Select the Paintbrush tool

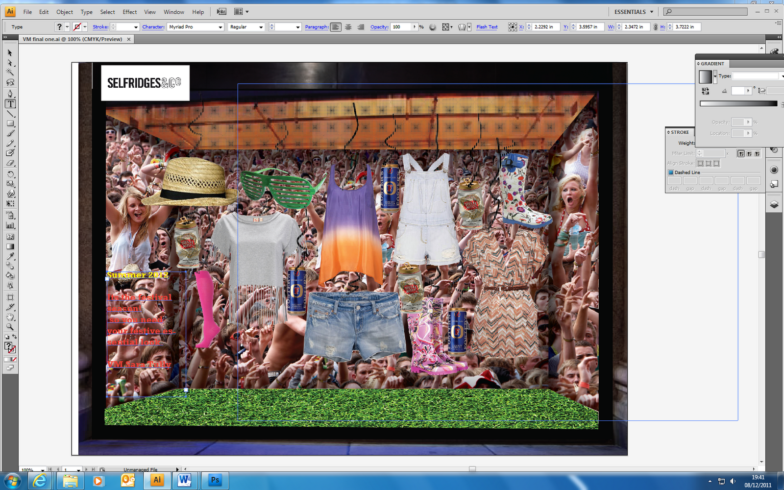10,133
